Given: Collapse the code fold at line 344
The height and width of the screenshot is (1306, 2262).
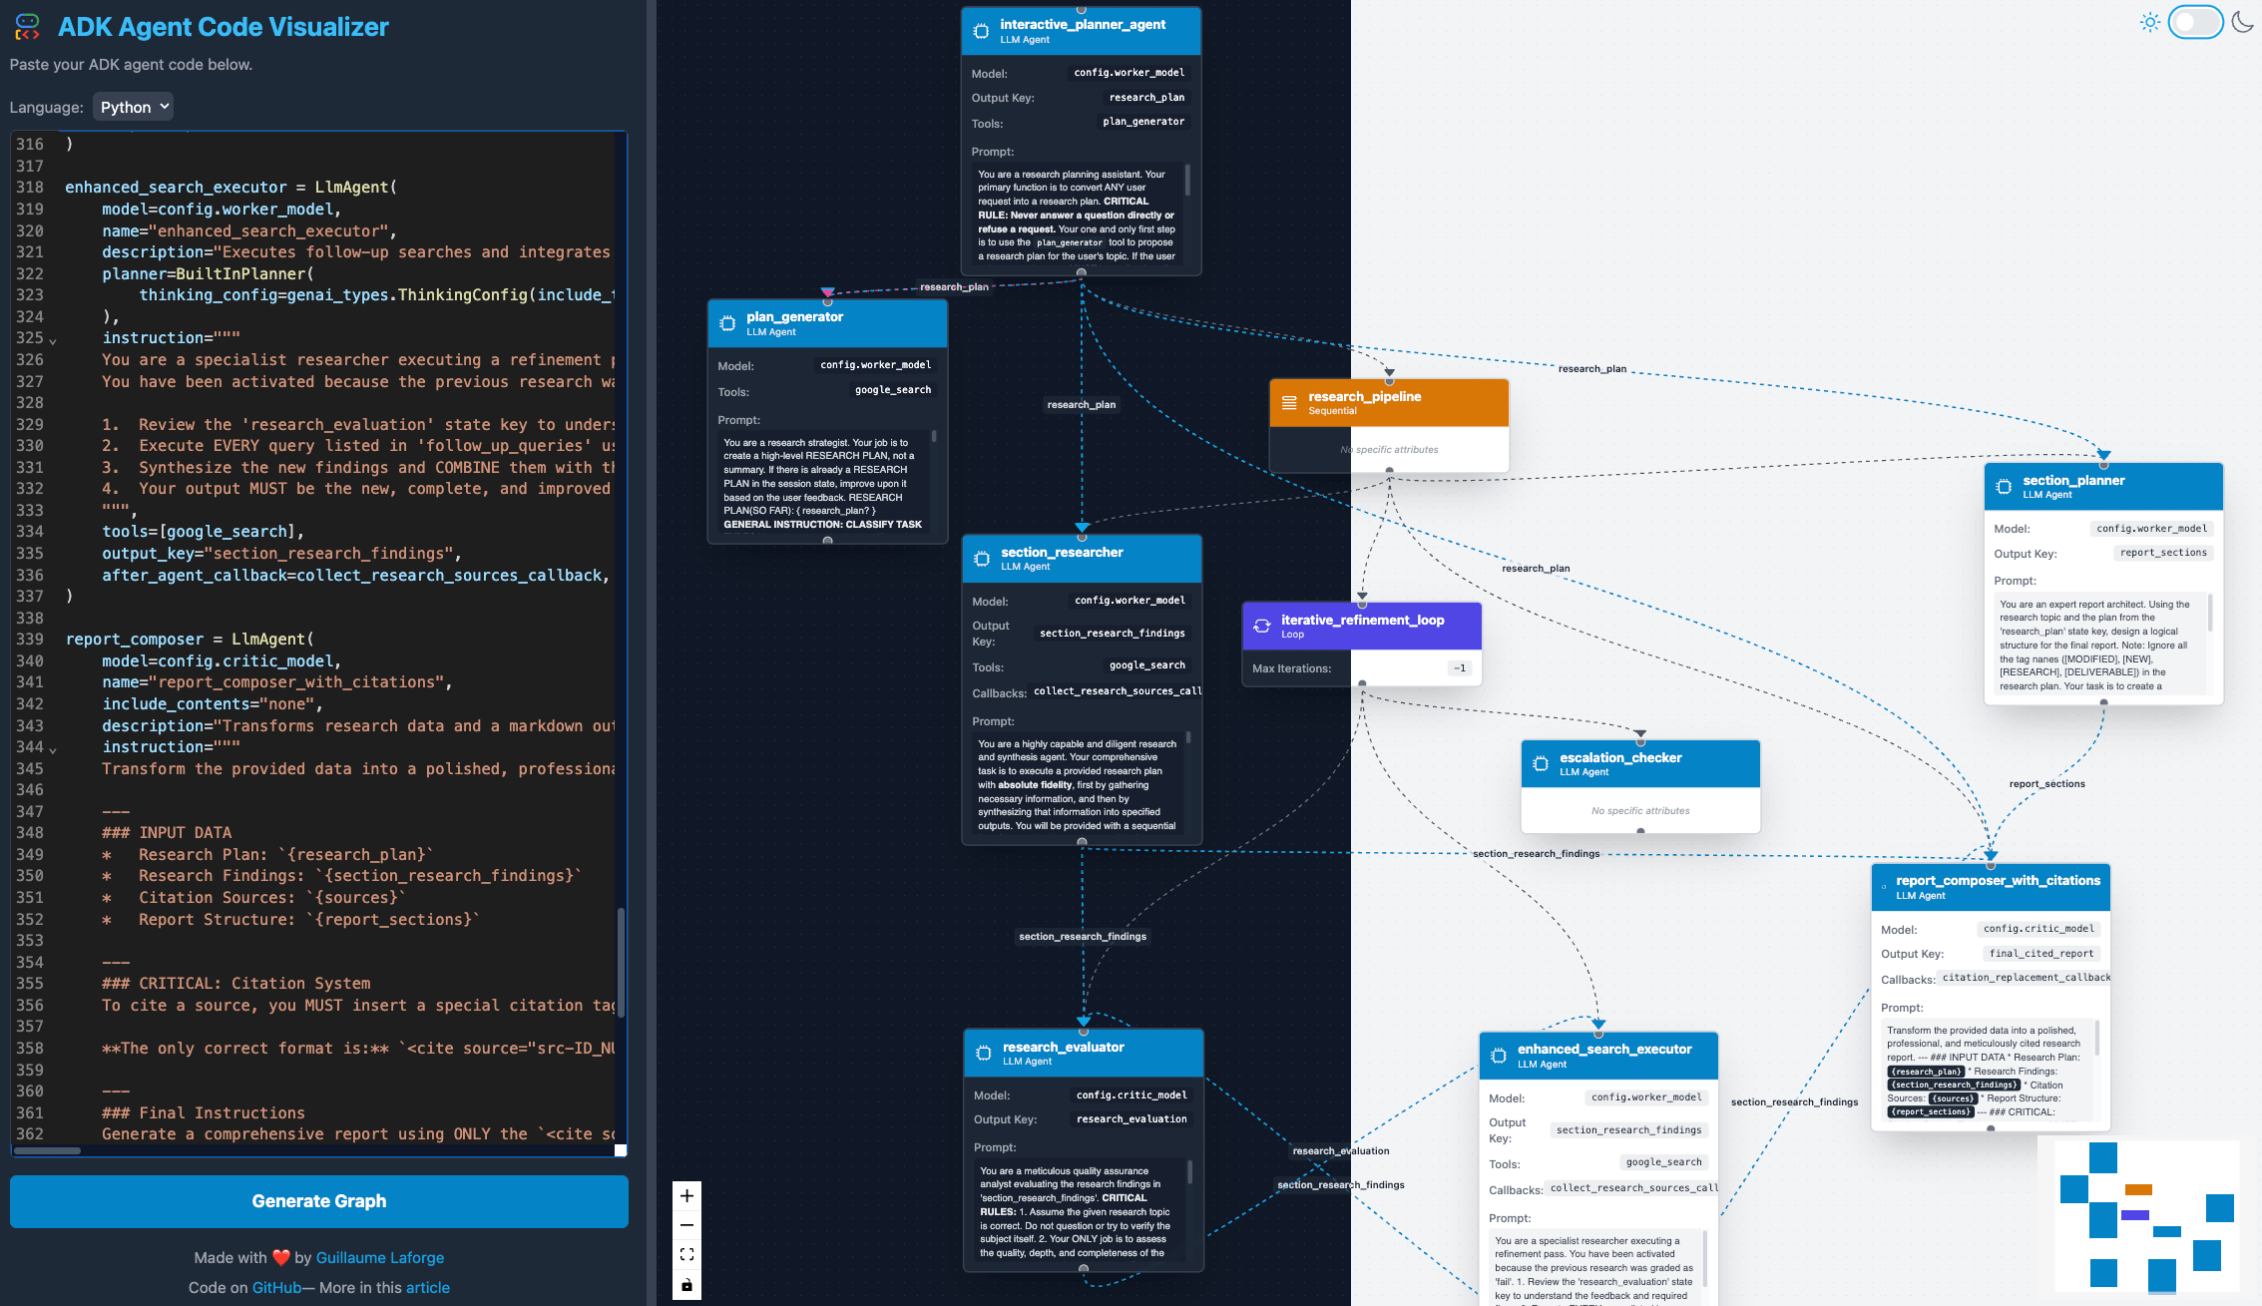Looking at the screenshot, I should point(53,749).
